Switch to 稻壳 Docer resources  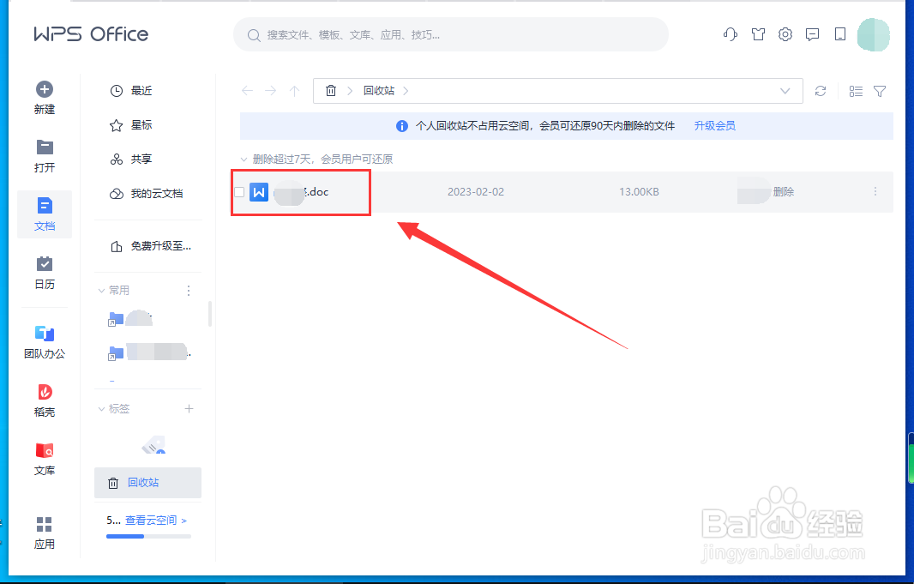coord(44,400)
